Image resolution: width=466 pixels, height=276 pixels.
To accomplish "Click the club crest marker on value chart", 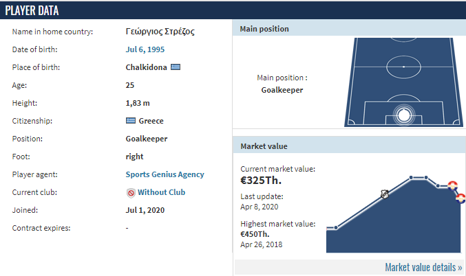I will [385, 194].
